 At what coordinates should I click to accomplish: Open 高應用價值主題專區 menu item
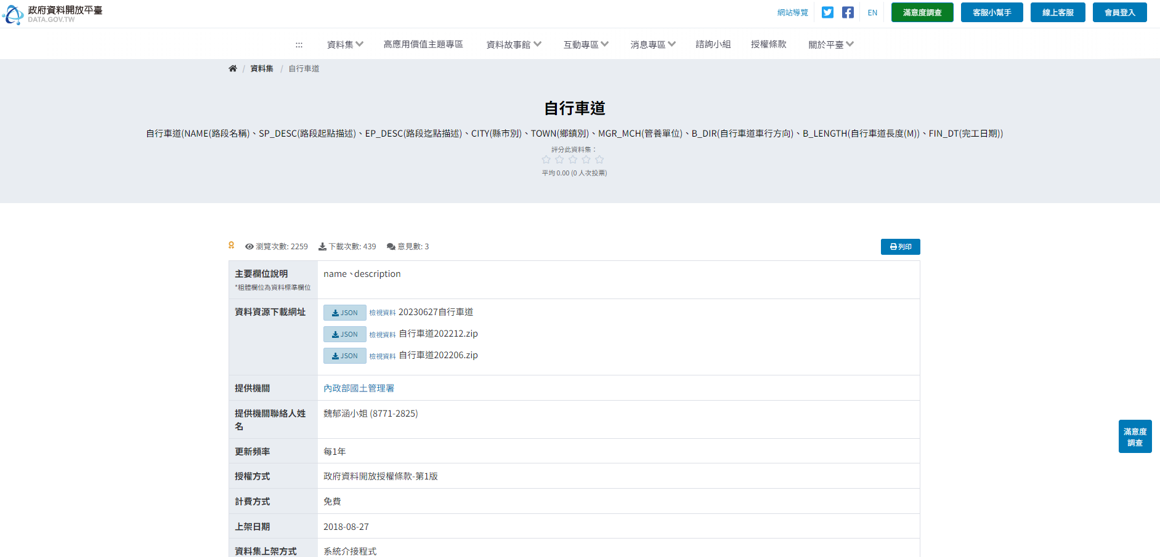pos(423,44)
